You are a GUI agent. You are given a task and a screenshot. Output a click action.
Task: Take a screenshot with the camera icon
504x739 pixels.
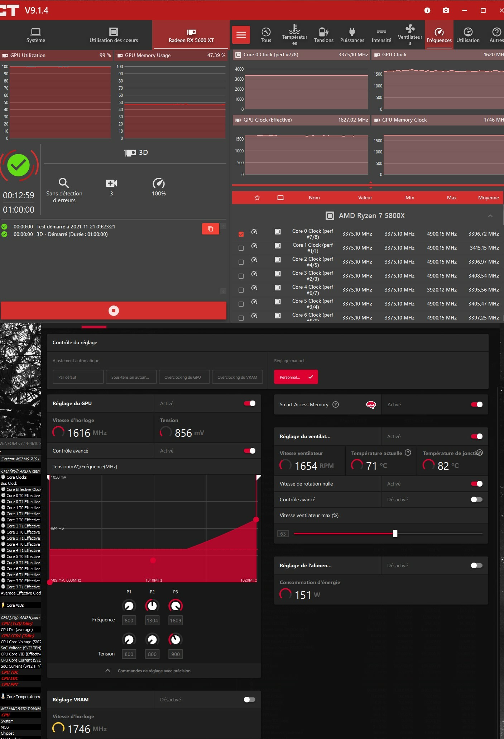pyautogui.click(x=446, y=10)
